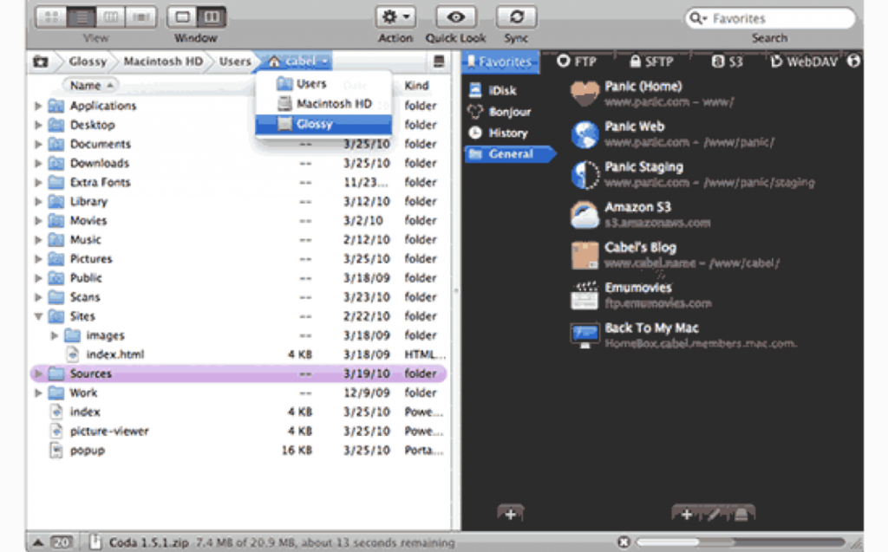888x552 pixels.
Task: Click the file named "index" dated 3/25/10
Action: click(85, 412)
